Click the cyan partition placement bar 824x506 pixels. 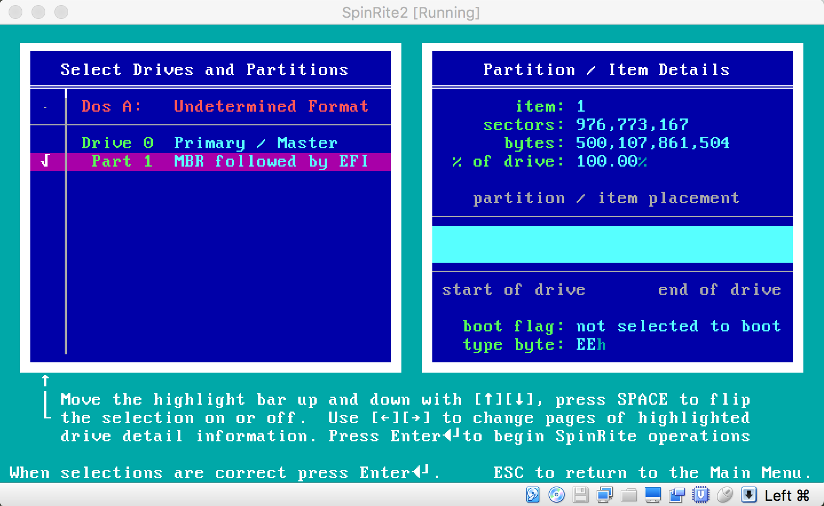click(x=613, y=244)
